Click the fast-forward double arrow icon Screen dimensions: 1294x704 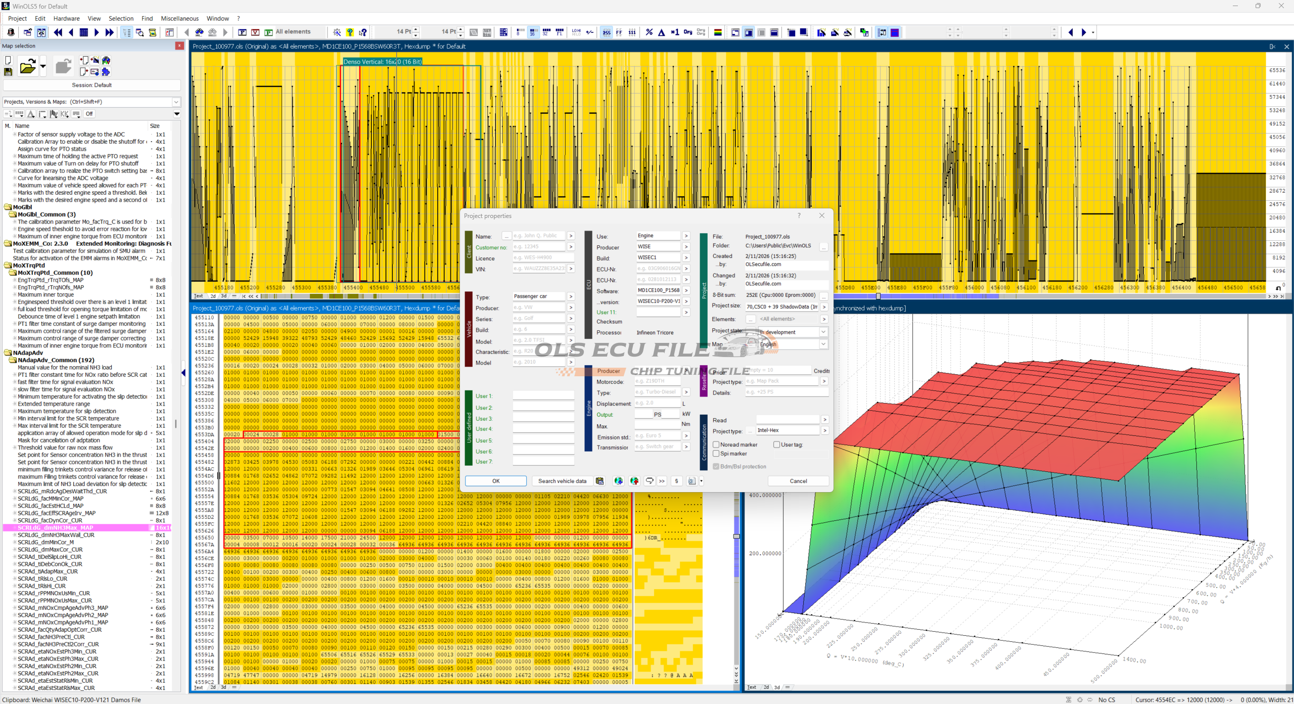(x=109, y=32)
